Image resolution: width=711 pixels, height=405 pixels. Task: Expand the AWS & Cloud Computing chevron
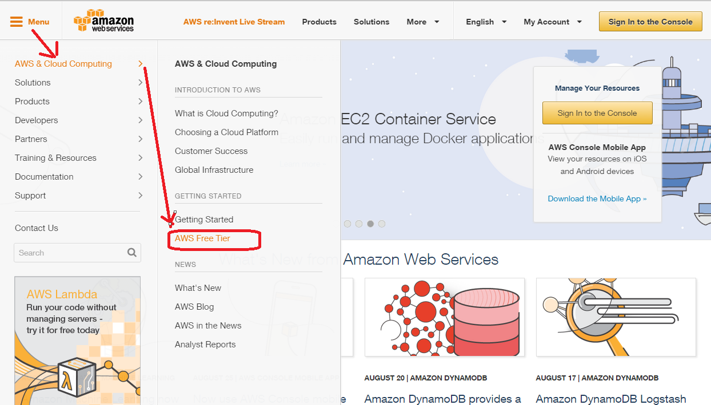coord(141,64)
